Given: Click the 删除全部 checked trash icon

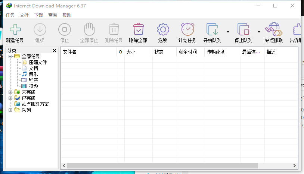Looking at the screenshot, I should [x=139, y=29].
